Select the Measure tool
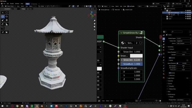 [x=7, y=24]
